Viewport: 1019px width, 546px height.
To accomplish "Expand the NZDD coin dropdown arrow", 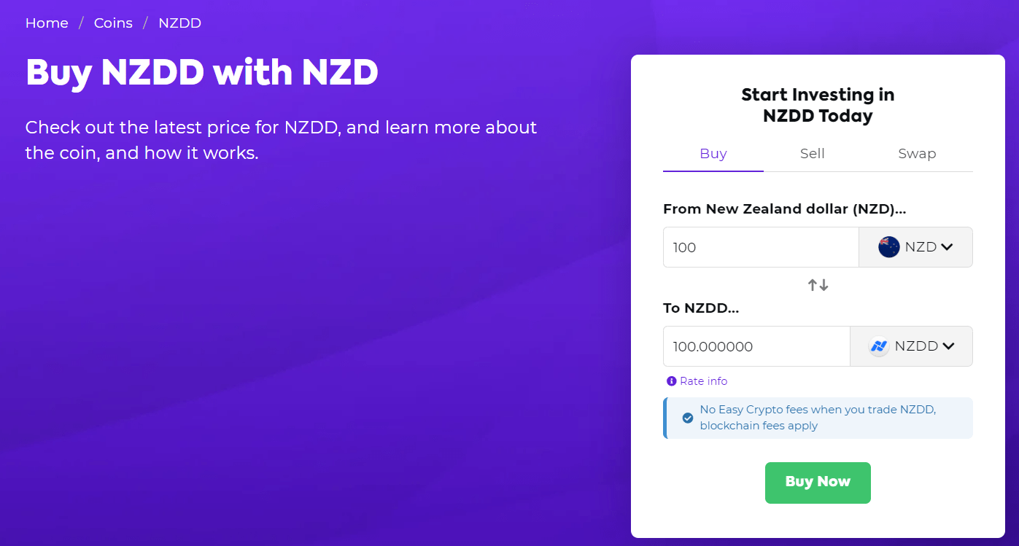I will pos(948,346).
